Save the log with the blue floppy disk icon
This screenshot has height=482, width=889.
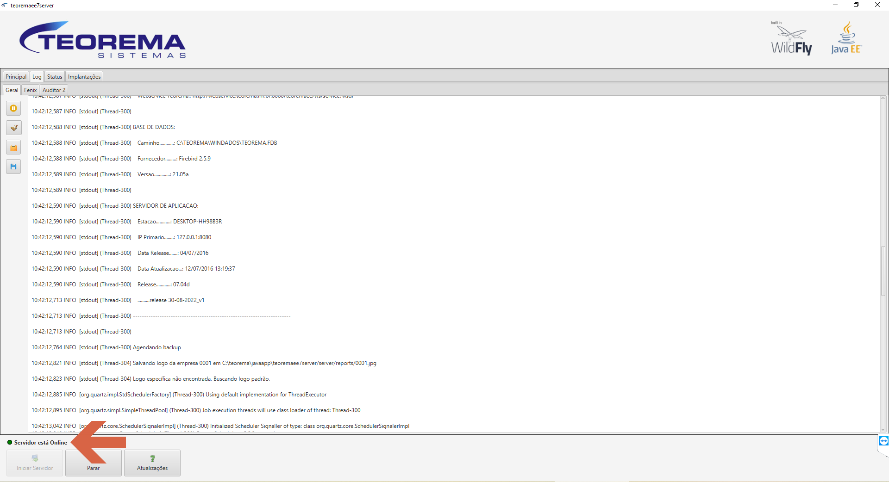click(13, 167)
